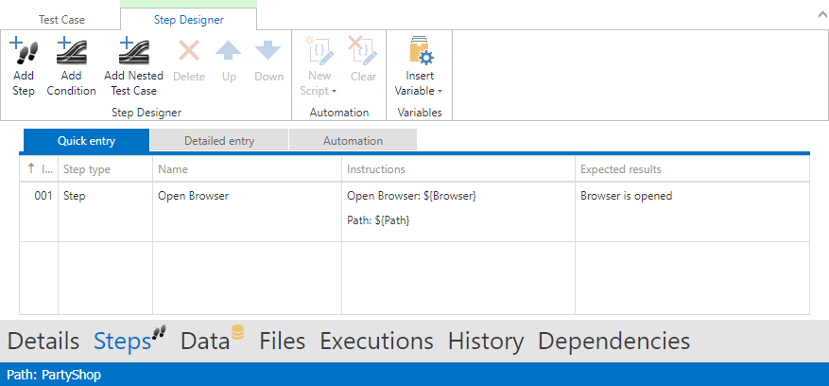Open the Detailed entry tab

point(219,141)
